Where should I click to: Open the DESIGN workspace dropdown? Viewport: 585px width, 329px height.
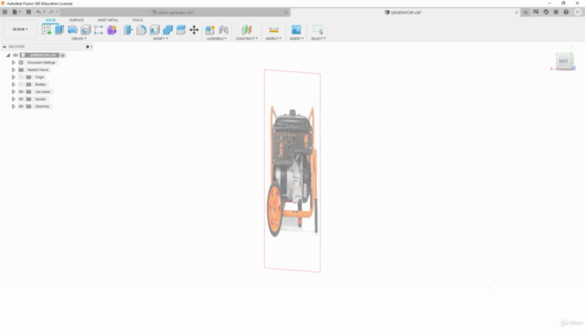click(20, 29)
